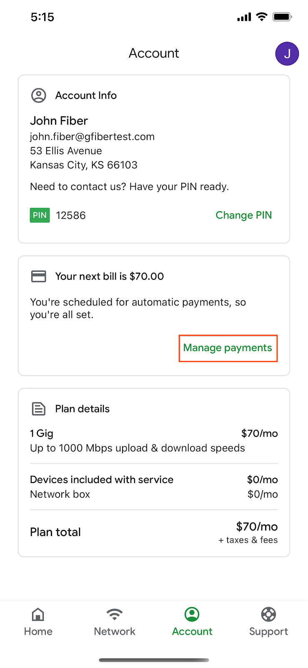Click the Change PIN link
308x668 pixels.
click(244, 215)
